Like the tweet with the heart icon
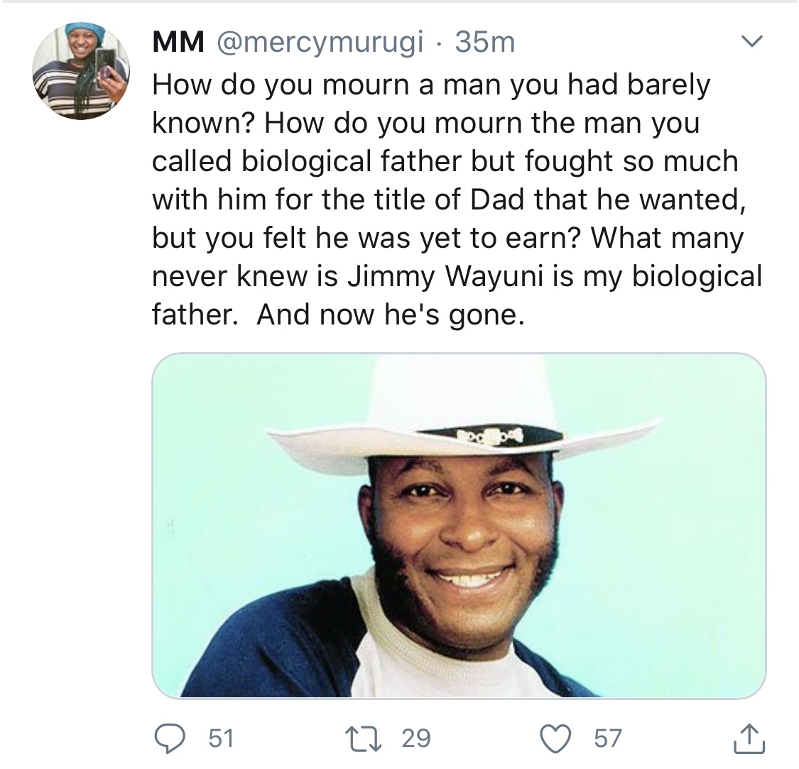 (x=556, y=738)
